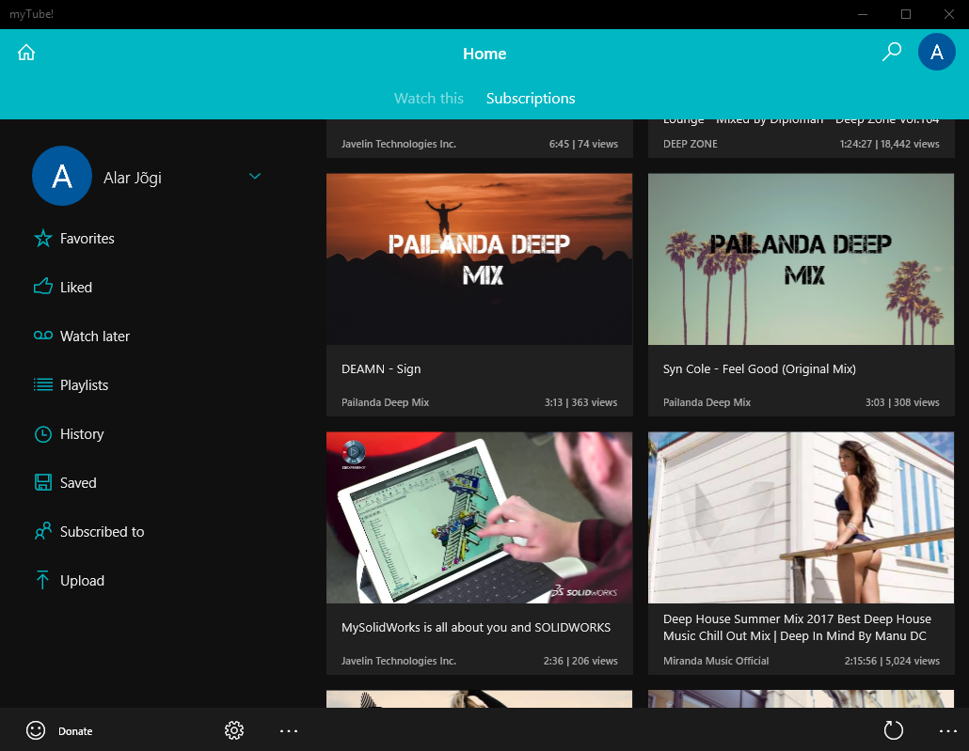Click '2:15:56 | 5,024 views' text
The width and height of the screenshot is (969, 751).
click(892, 661)
